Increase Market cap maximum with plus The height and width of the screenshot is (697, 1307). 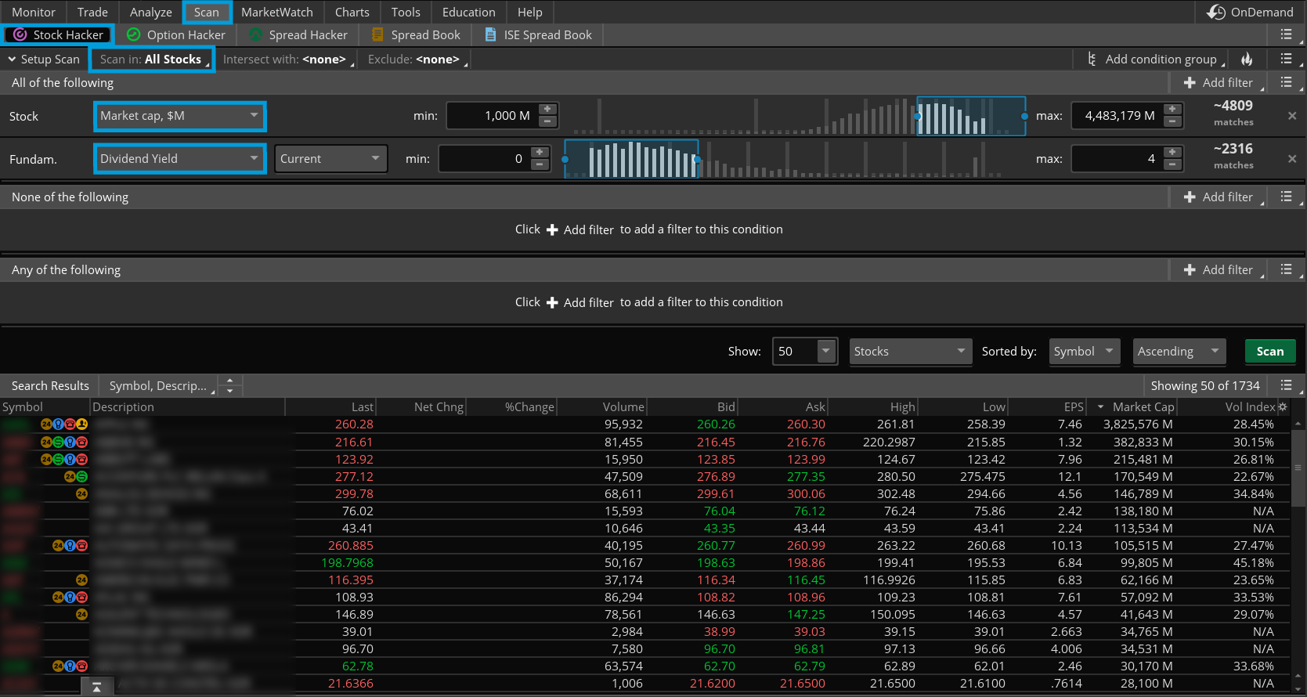click(1172, 110)
